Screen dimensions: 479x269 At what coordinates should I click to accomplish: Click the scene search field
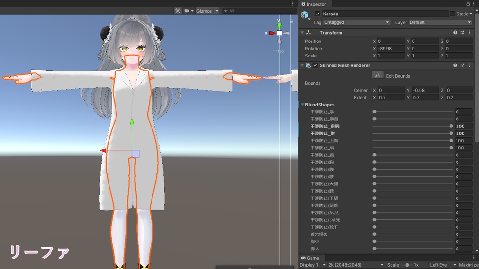coord(260,11)
